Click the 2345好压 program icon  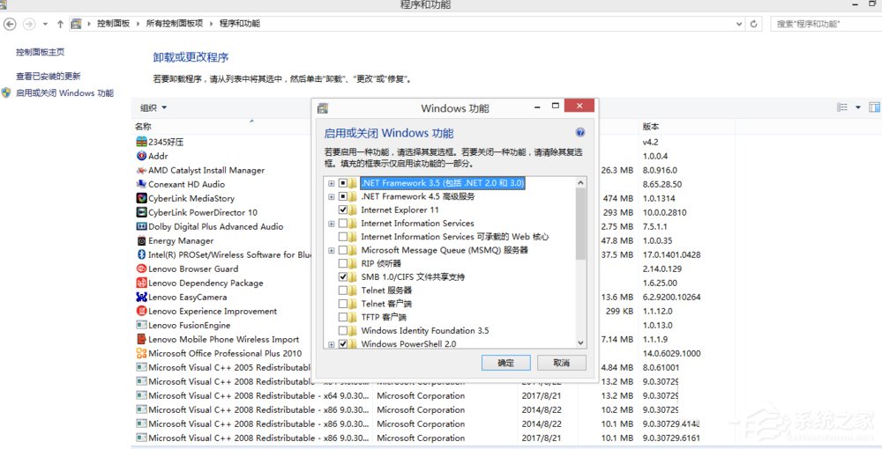[x=141, y=142]
